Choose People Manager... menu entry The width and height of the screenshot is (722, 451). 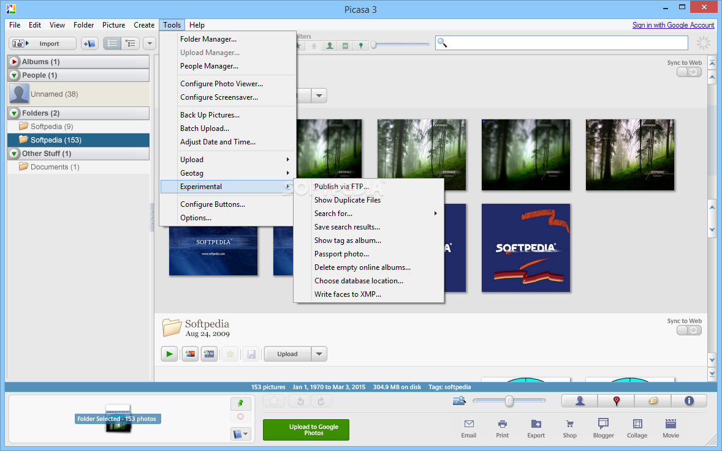227,66
